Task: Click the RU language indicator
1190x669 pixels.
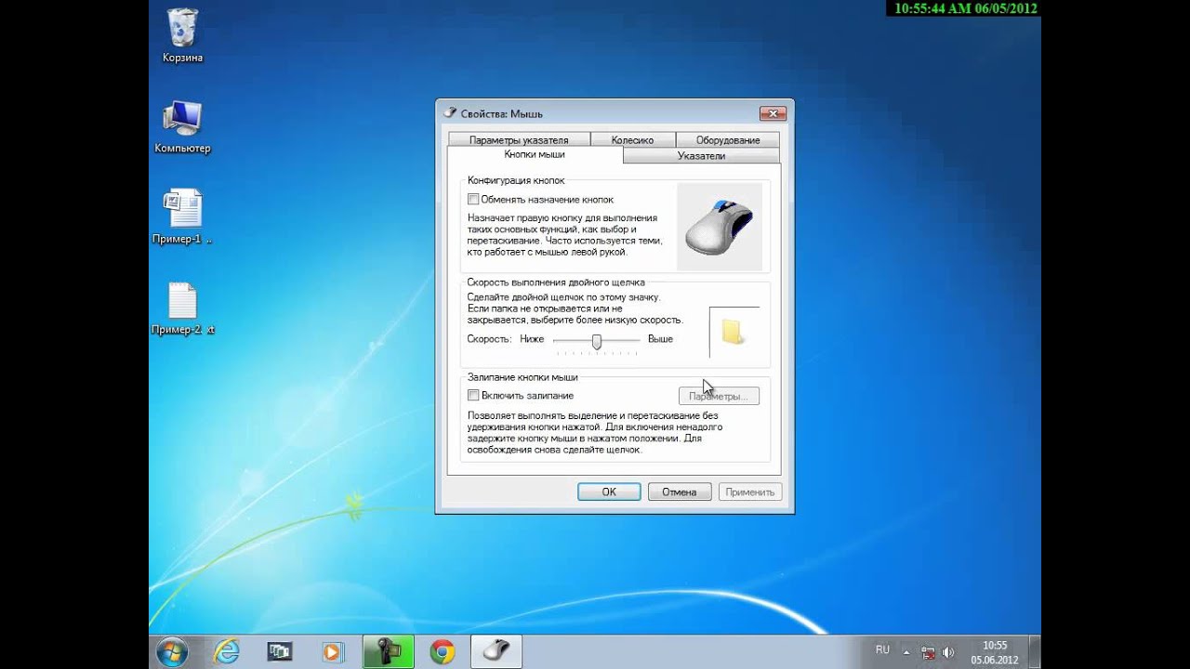Action: click(x=882, y=649)
